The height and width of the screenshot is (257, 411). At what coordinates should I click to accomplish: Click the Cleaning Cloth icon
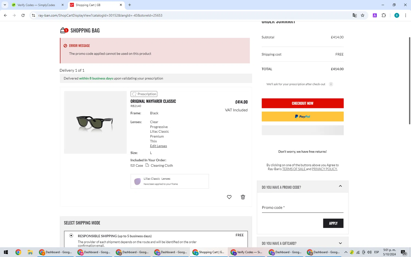tap(147, 165)
